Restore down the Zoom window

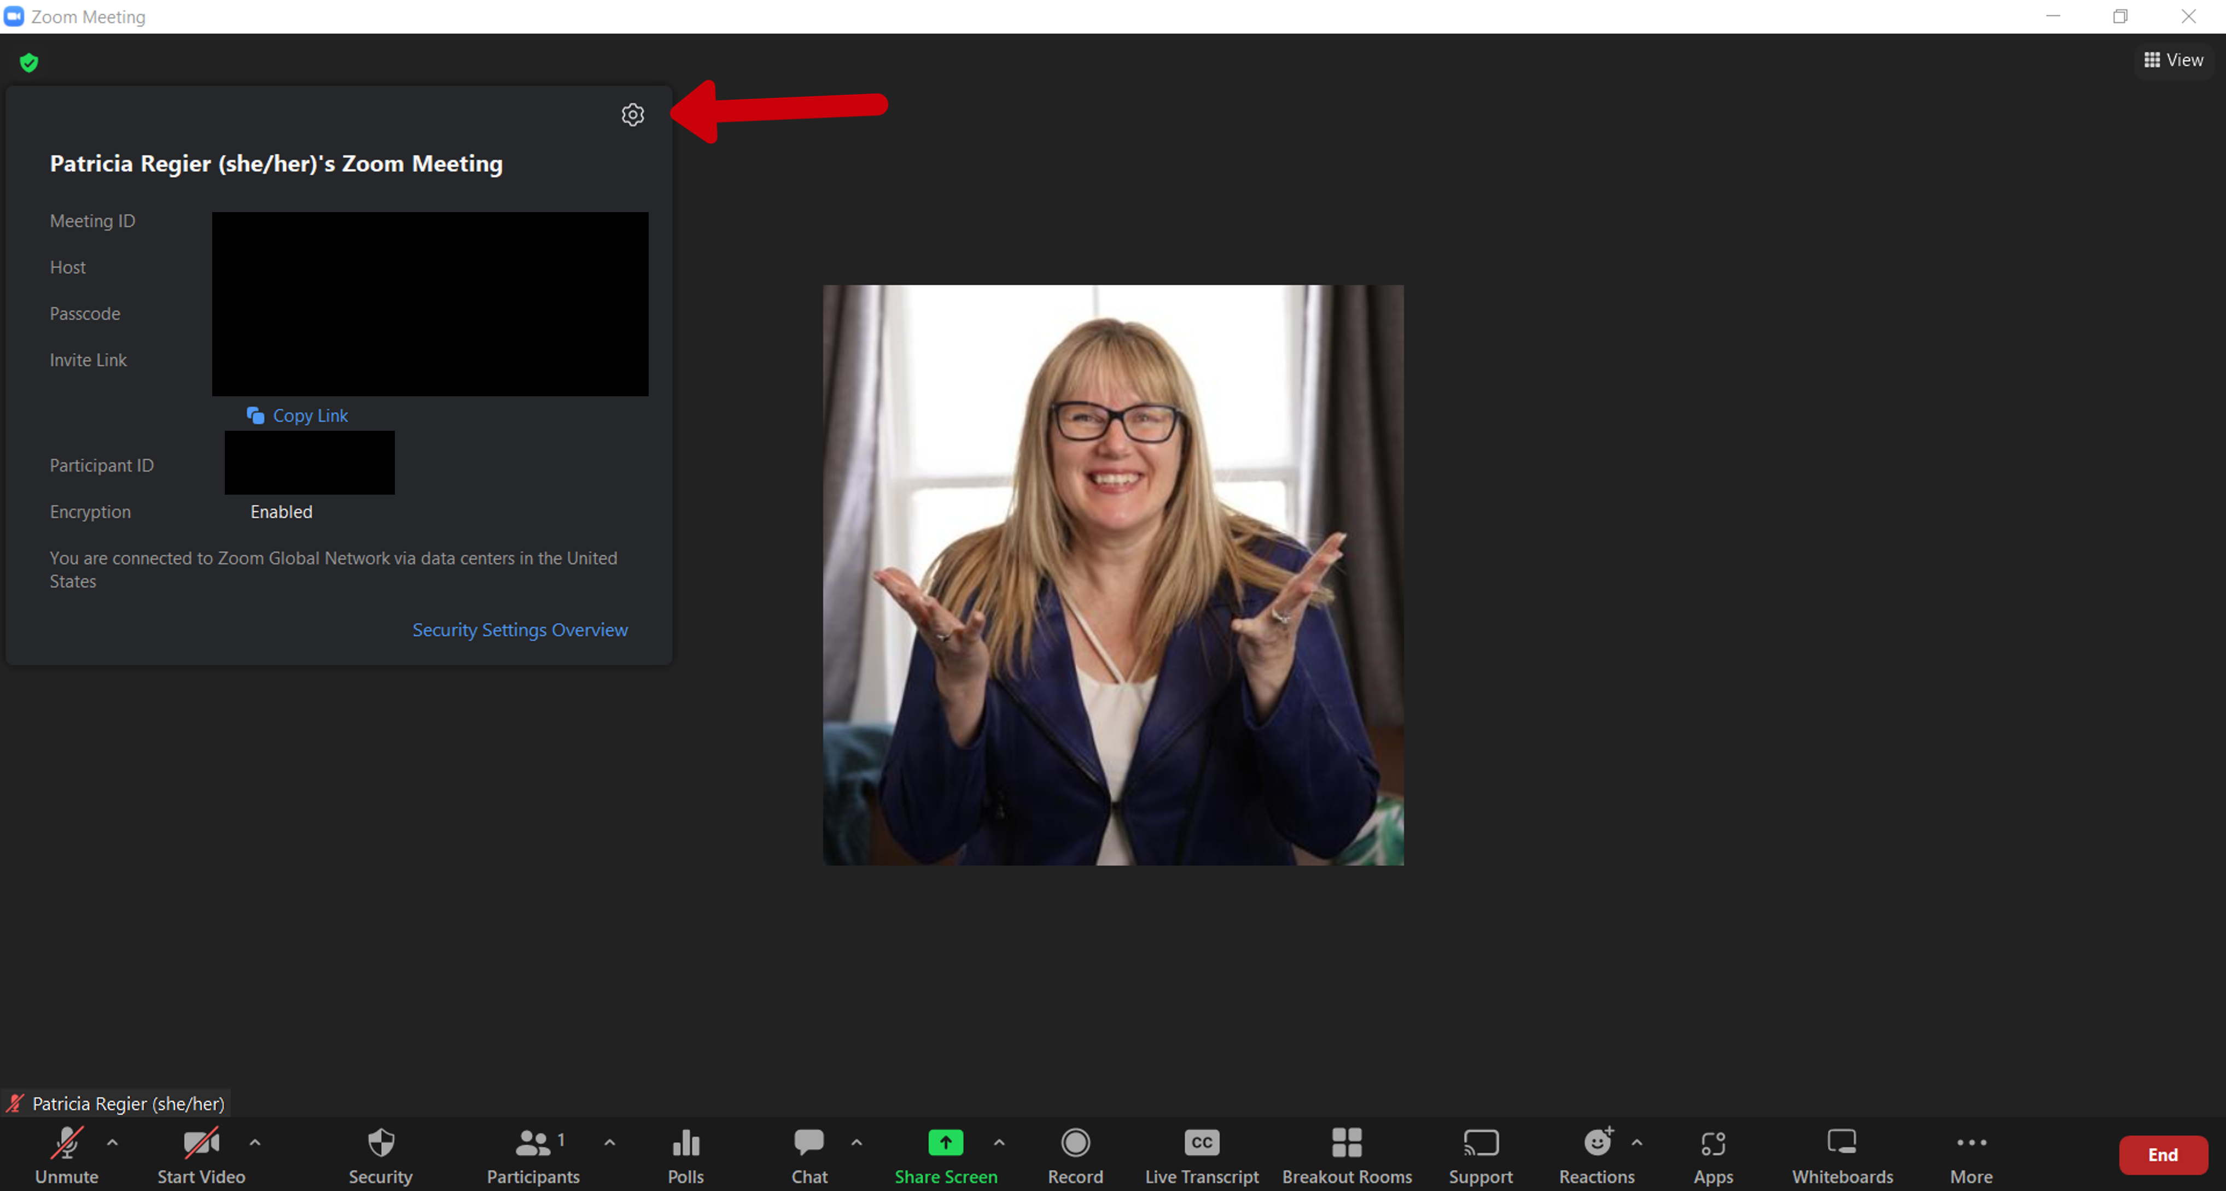point(2120,16)
